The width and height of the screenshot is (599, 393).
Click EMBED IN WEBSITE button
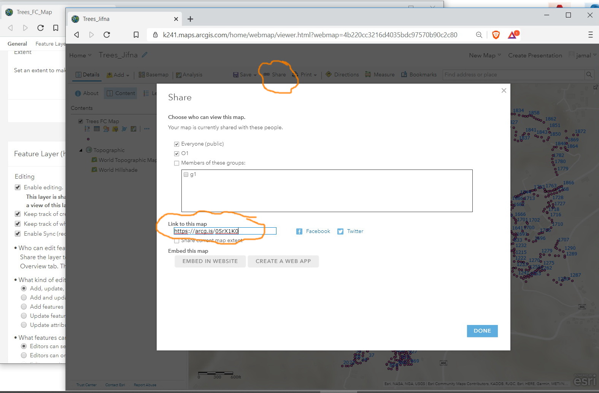click(210, 261)
